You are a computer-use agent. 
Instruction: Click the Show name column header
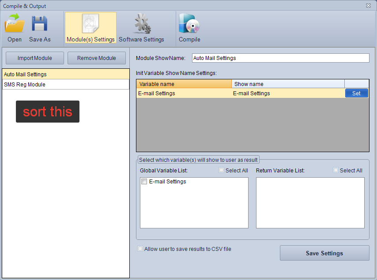coord(288,84)
